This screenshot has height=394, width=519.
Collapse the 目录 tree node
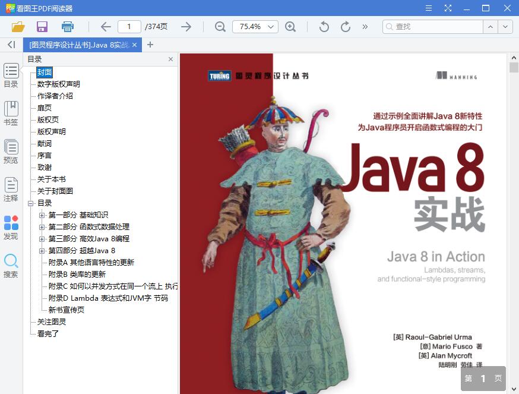point(31,203)
